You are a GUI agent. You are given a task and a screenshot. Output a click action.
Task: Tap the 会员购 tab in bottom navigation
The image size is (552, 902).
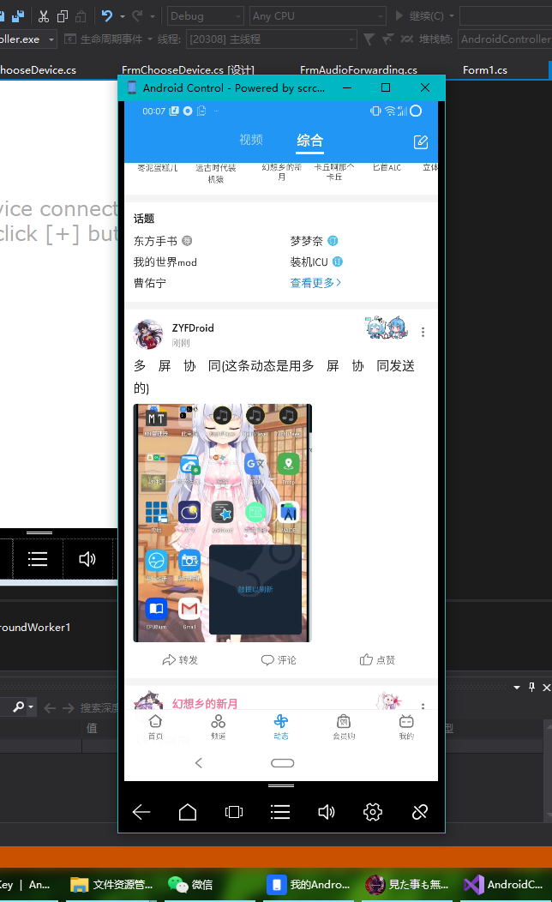344,726
